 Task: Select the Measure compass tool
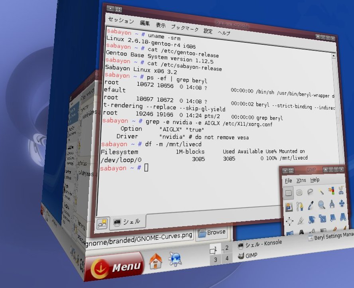(x=332, y=204)
